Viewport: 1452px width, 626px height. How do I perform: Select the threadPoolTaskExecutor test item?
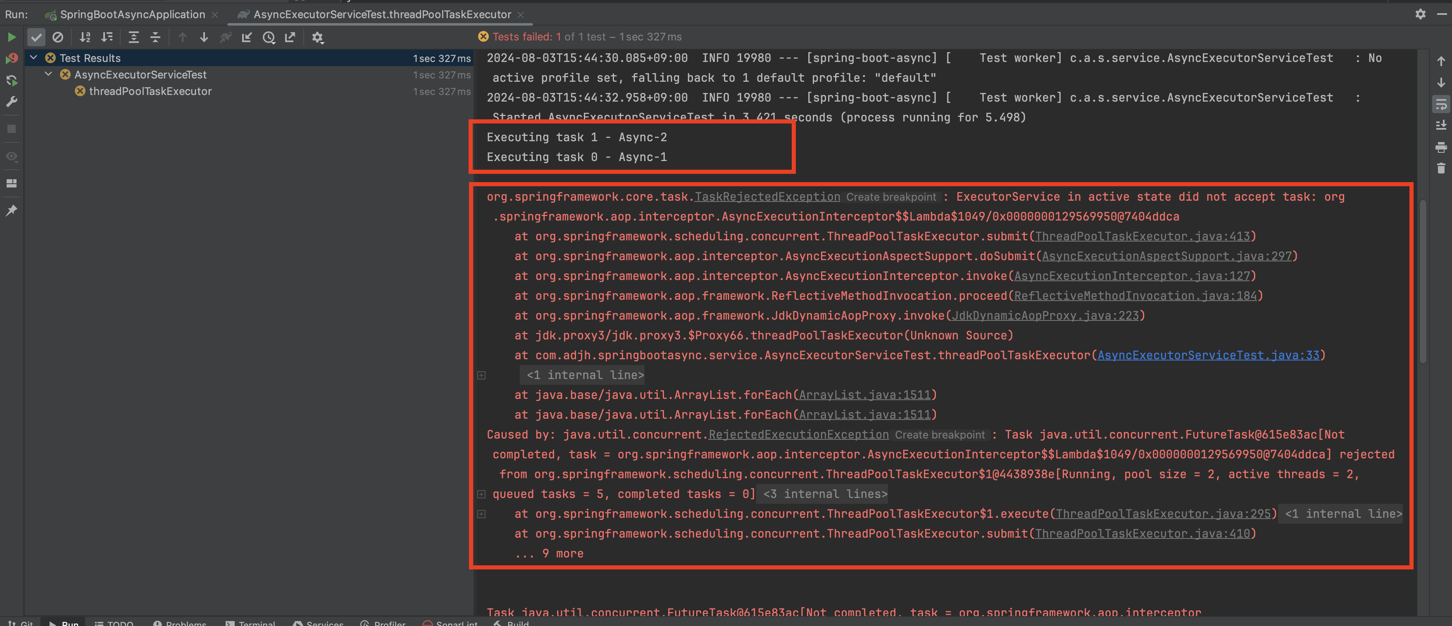point(150,91)
